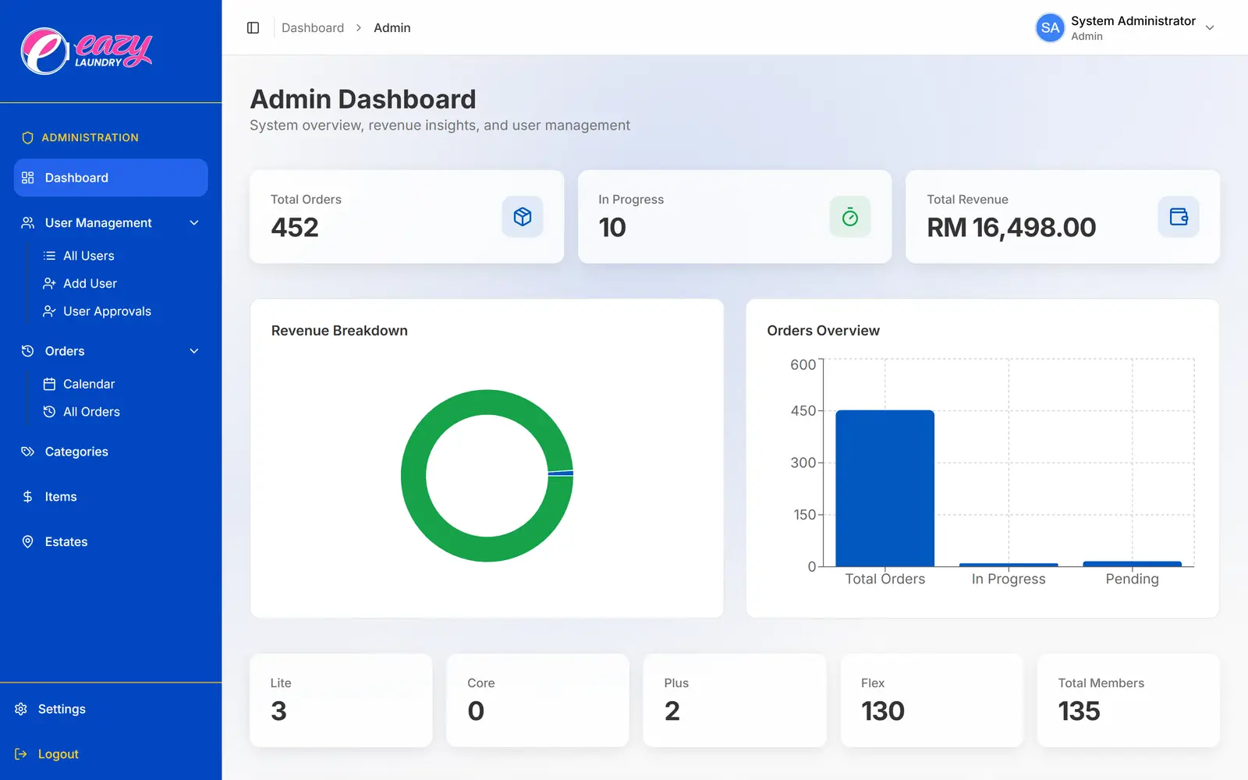Image resolution: width=1248 pixels, height=780 pixels.
Task: Click the Revenue Breakdown heading
Action: click(339, 331)
